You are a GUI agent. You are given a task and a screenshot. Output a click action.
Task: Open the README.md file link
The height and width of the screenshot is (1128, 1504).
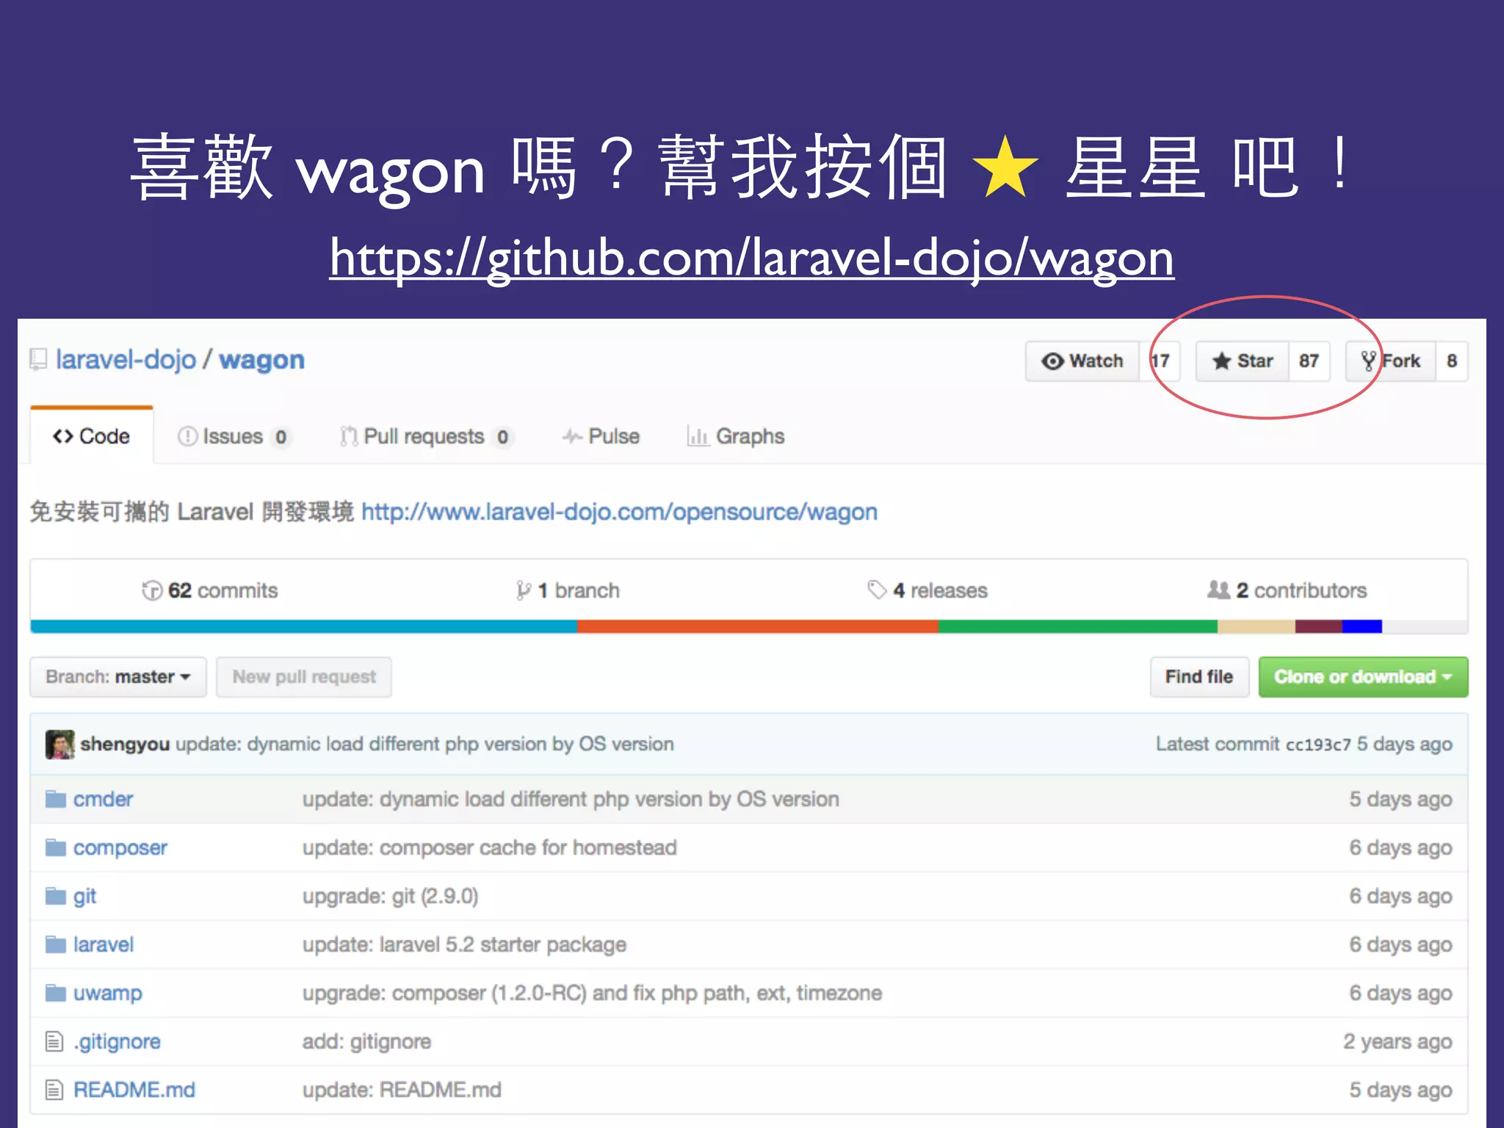pos(134,1090)
